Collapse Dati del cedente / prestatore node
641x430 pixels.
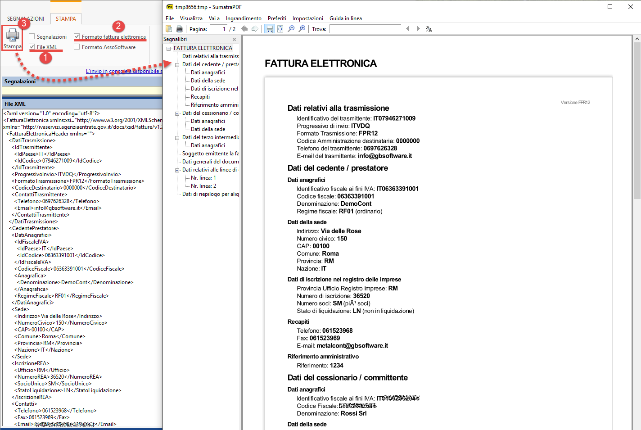(177, 64)
